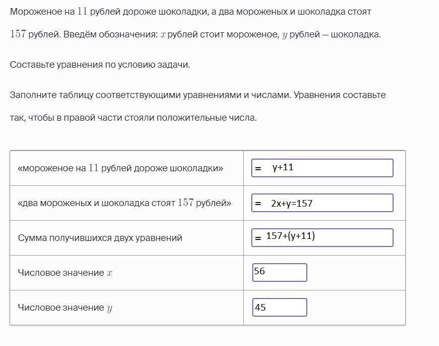Click the sentence Составьте уравнения по условию задачи
Screen dimensions: 439x346
(100, 65)
